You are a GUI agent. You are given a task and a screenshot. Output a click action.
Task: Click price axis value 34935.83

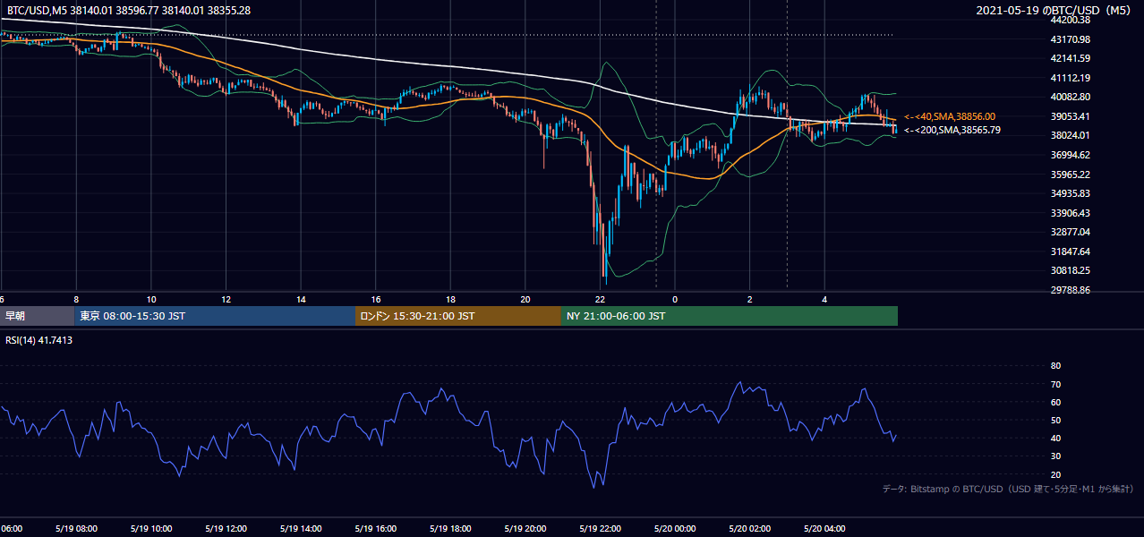point(1070,193)
